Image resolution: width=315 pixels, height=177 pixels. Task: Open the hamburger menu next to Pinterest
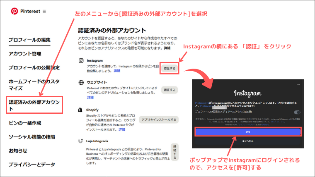click(44, 11)
